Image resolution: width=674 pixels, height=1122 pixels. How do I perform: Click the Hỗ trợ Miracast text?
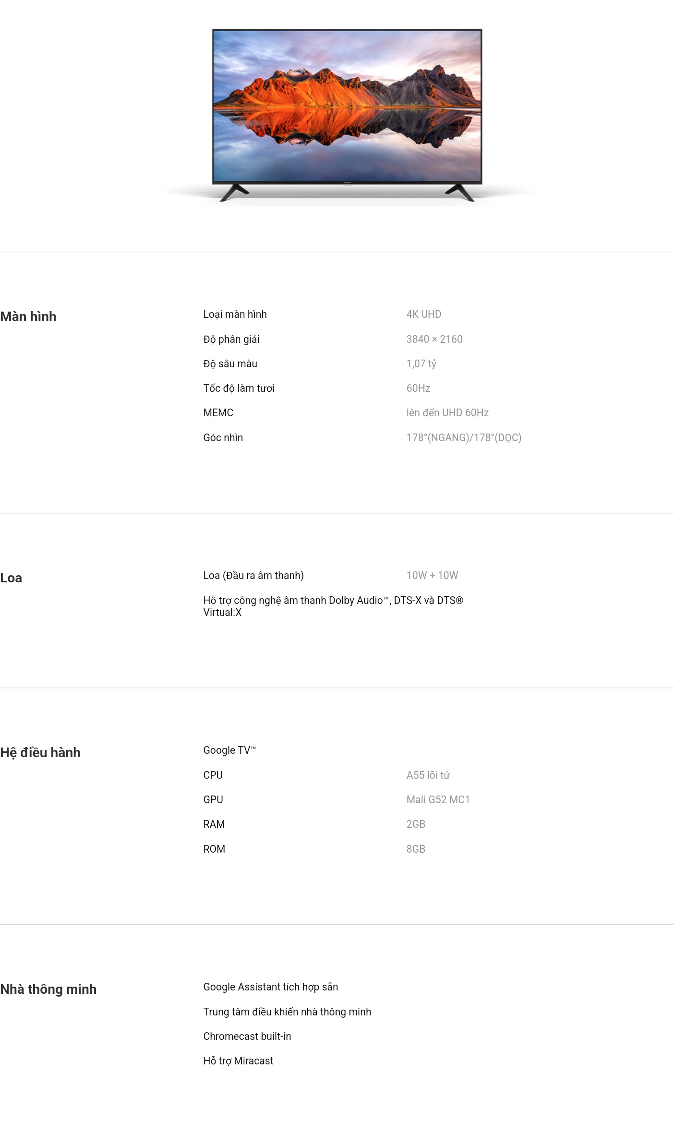click(x=238, y=1061)
